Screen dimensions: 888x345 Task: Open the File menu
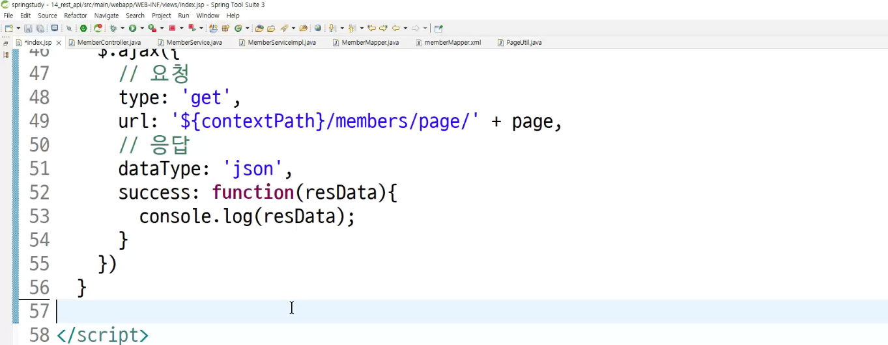point(8,16)
